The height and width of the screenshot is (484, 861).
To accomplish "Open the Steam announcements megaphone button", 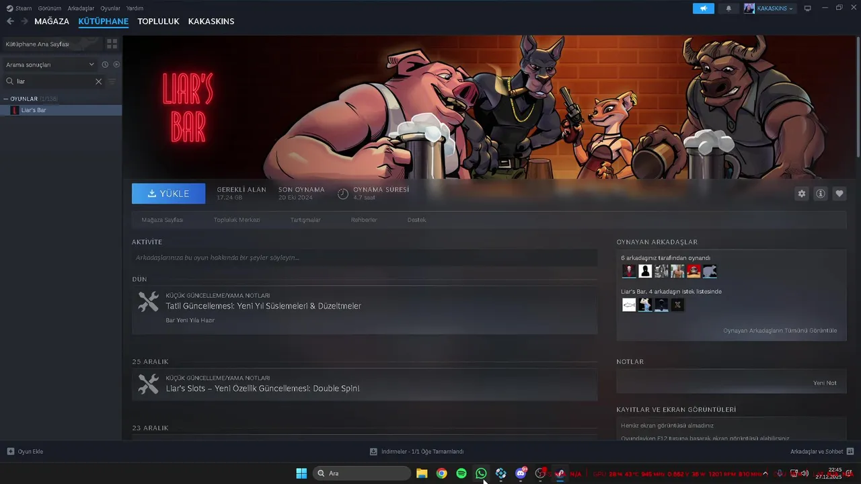I will pyautogui.click(x=704, y=8).
